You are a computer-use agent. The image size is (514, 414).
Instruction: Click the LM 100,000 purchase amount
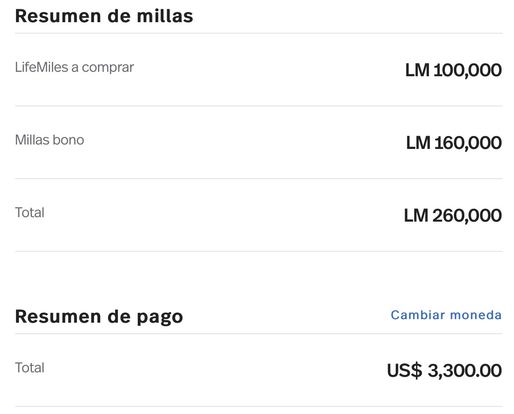click(453, 70)
